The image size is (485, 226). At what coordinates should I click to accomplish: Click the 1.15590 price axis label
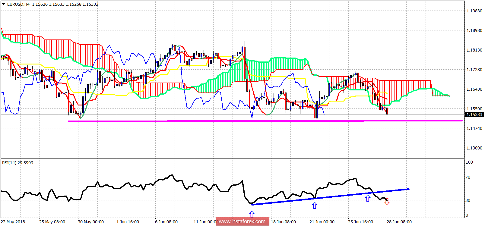474,109
